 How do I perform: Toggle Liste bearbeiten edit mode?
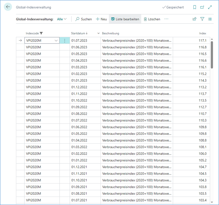[125, 19]
